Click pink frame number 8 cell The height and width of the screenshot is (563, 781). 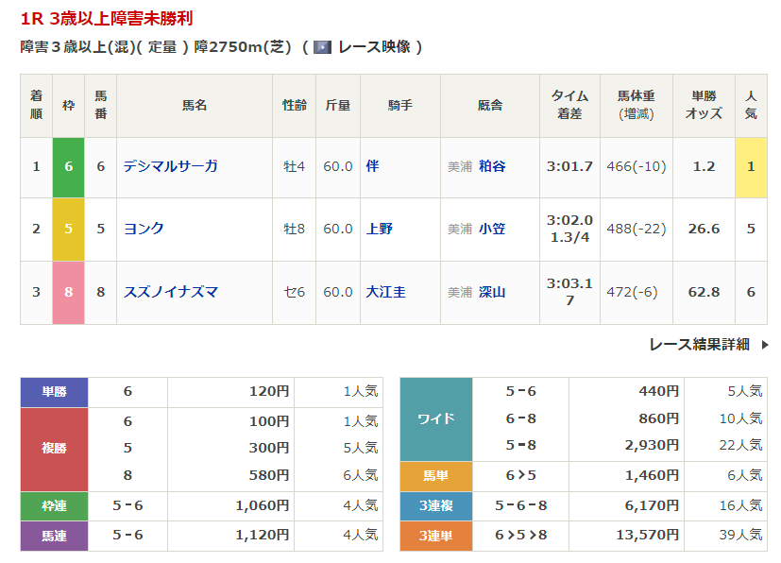click(68, 292)
